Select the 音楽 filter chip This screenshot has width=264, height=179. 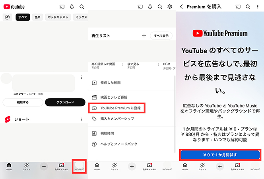(37, 17)
